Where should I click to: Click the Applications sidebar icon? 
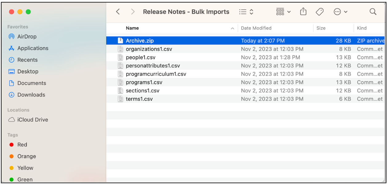coord(11,48)
